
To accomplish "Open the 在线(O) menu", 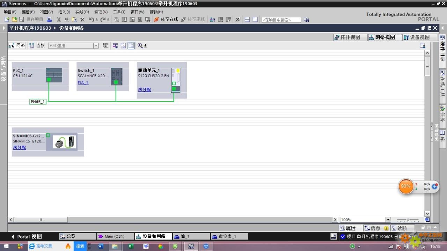I will (82, 12).
